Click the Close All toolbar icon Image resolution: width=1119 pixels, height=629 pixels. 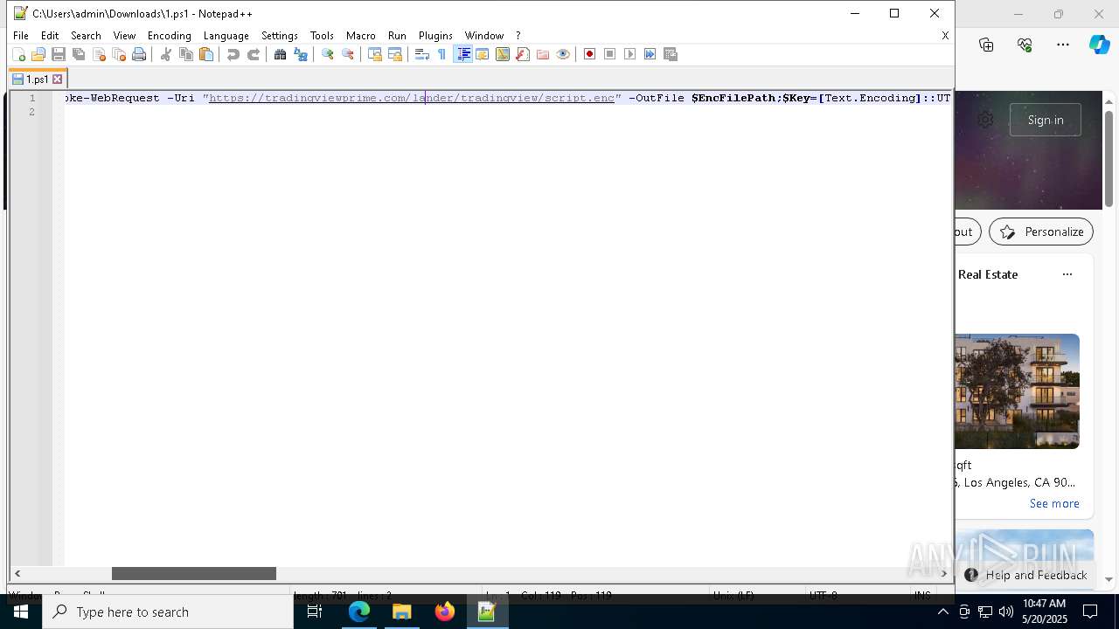[119, 54]
